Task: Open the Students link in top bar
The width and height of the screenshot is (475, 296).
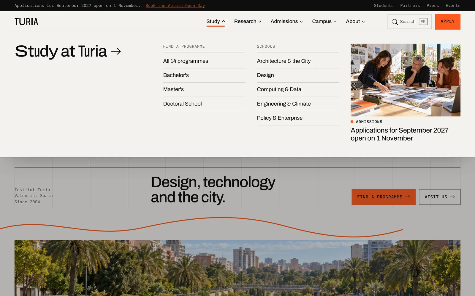Action: pos(384,6)
